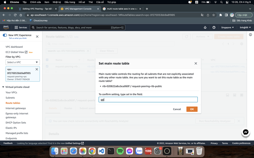Open the Chỉnh sửa menu

pos(35,2)
